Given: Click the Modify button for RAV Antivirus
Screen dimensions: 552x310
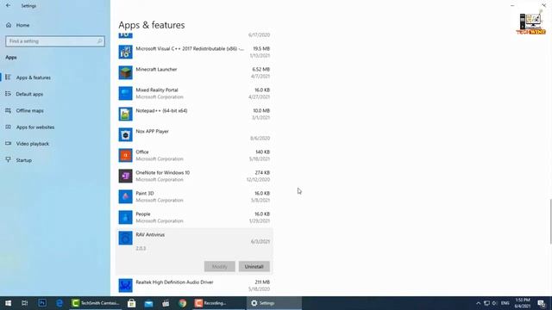Looking at the screenshot, I should (219, 266).
